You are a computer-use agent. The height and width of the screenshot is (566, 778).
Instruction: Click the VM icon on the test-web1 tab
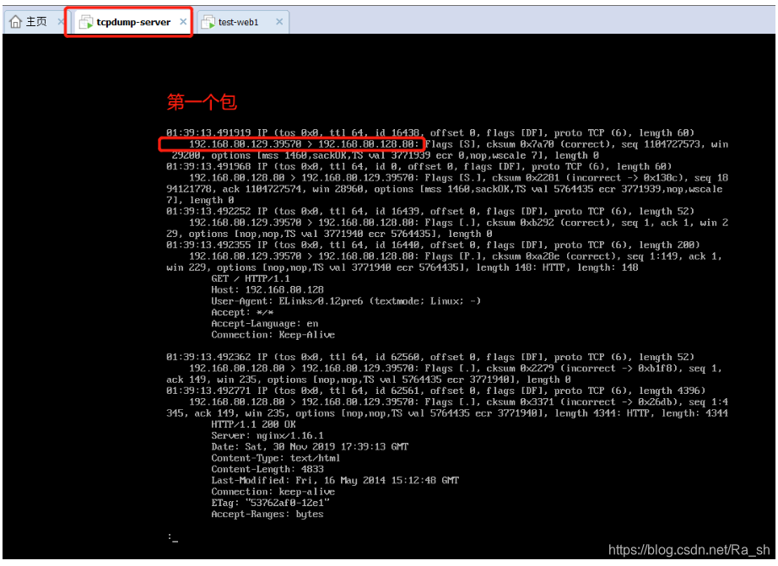coord(208,22)
